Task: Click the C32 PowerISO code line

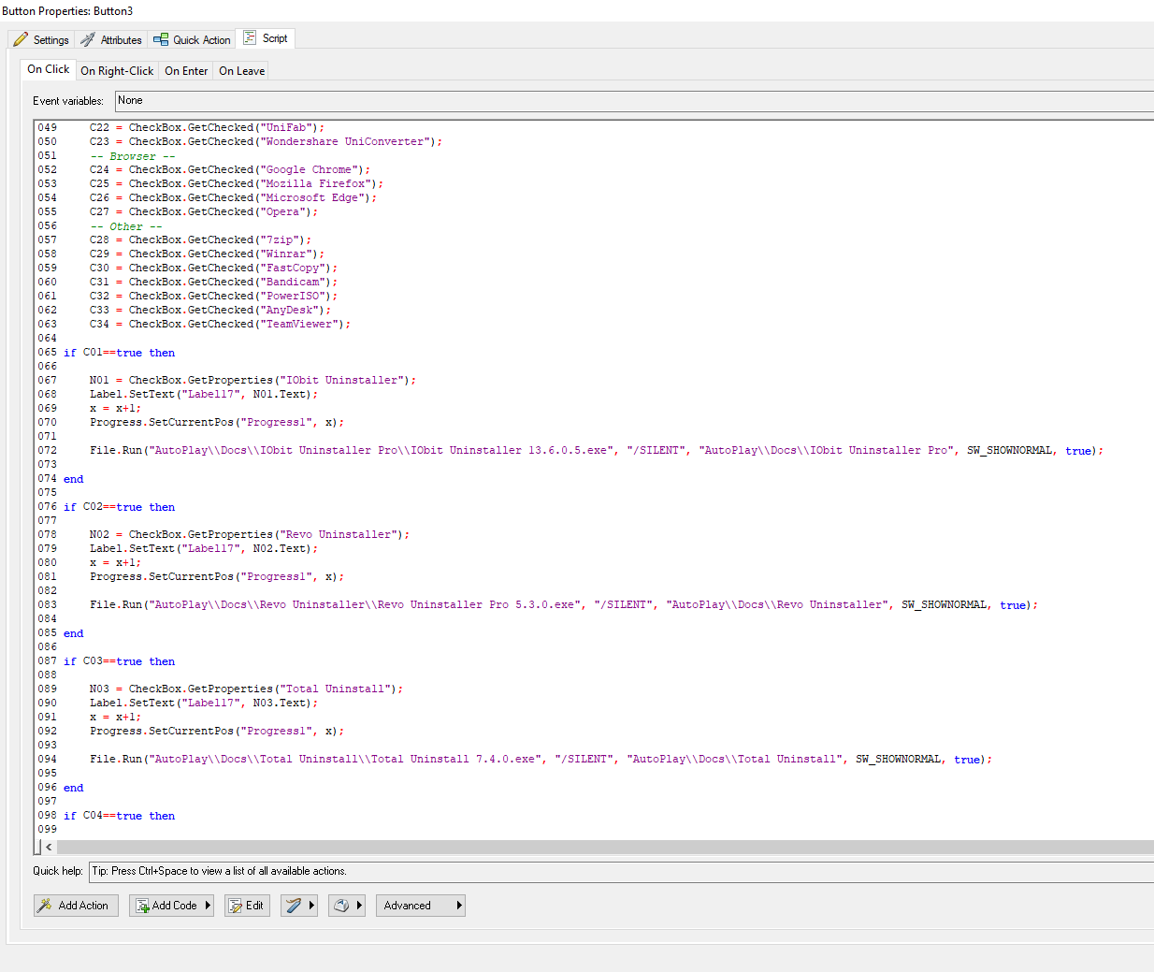Action: (x=213, y=297)
